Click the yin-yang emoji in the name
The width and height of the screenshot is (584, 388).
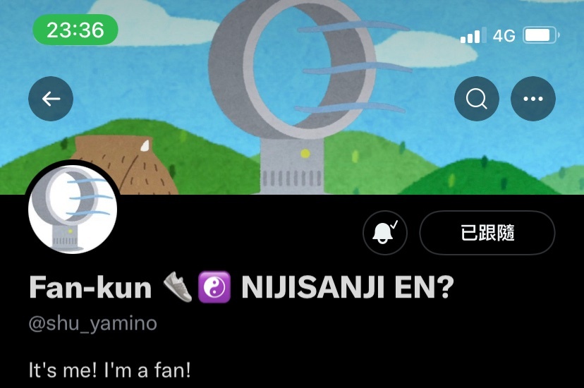click(214, 287)
